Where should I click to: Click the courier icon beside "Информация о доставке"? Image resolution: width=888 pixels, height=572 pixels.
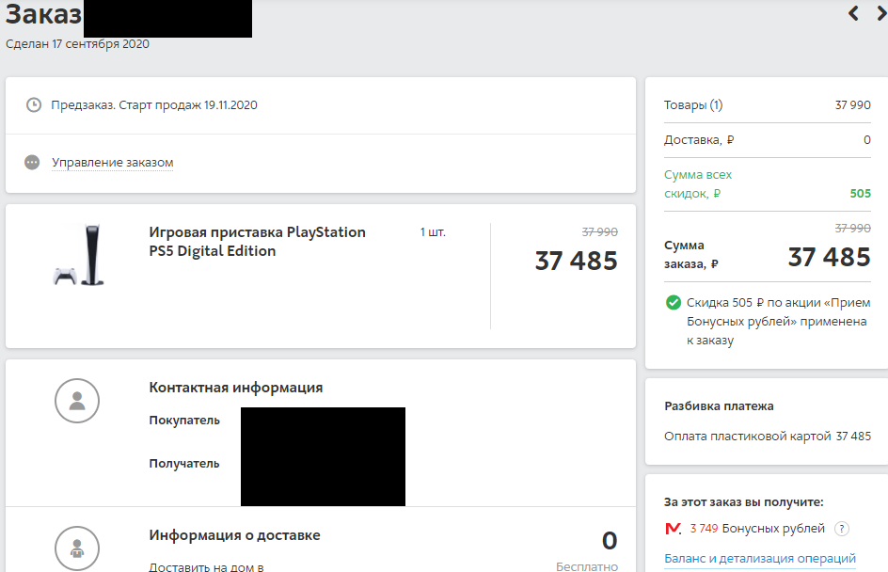pos(77,548)
